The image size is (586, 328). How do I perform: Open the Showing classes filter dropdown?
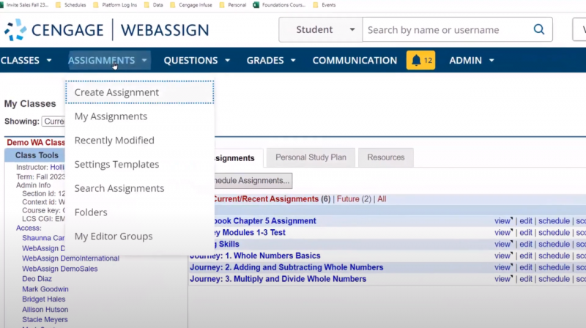click(x=53, y=122)
